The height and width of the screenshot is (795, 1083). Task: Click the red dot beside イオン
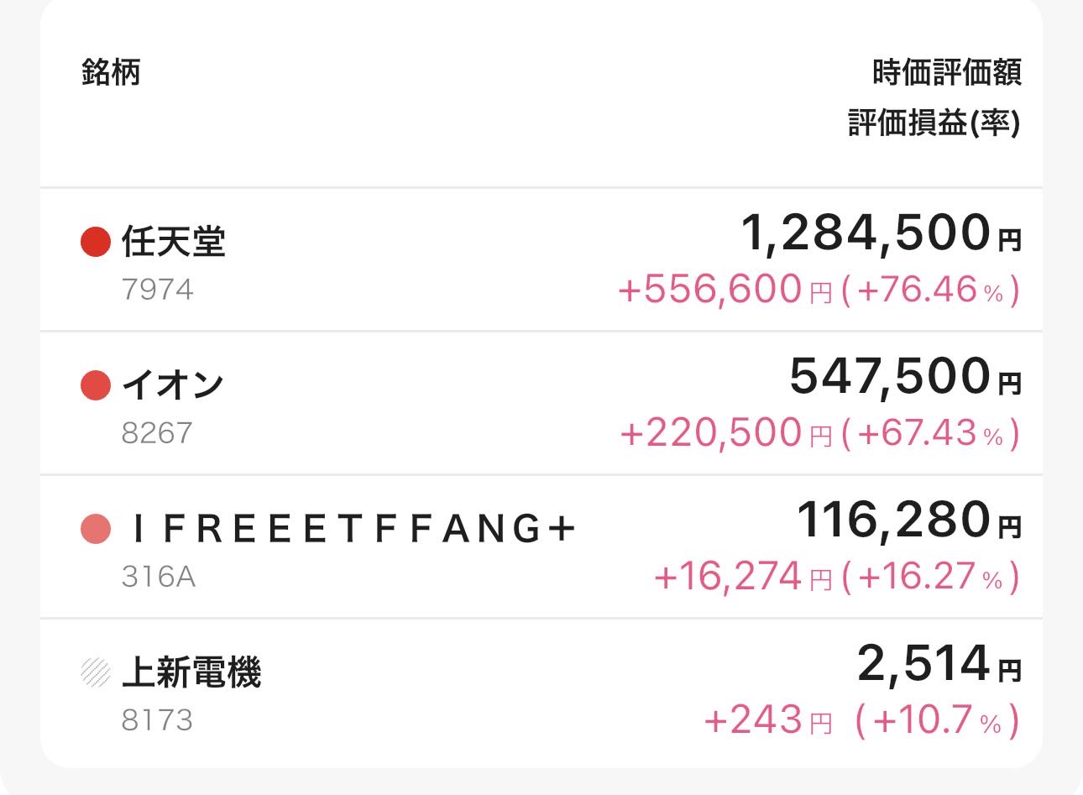point(96,385)
